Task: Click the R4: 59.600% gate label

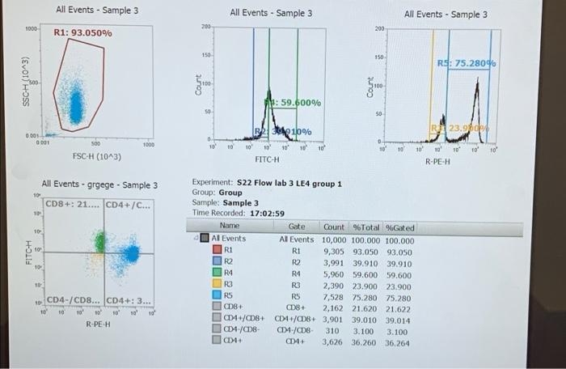Action: (293, 103)
